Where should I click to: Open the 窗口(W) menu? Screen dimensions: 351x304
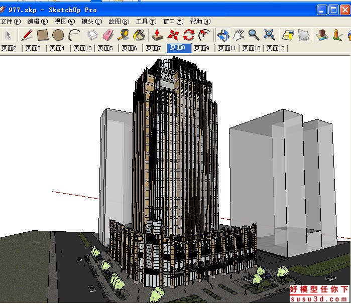(x=173, y=22)
